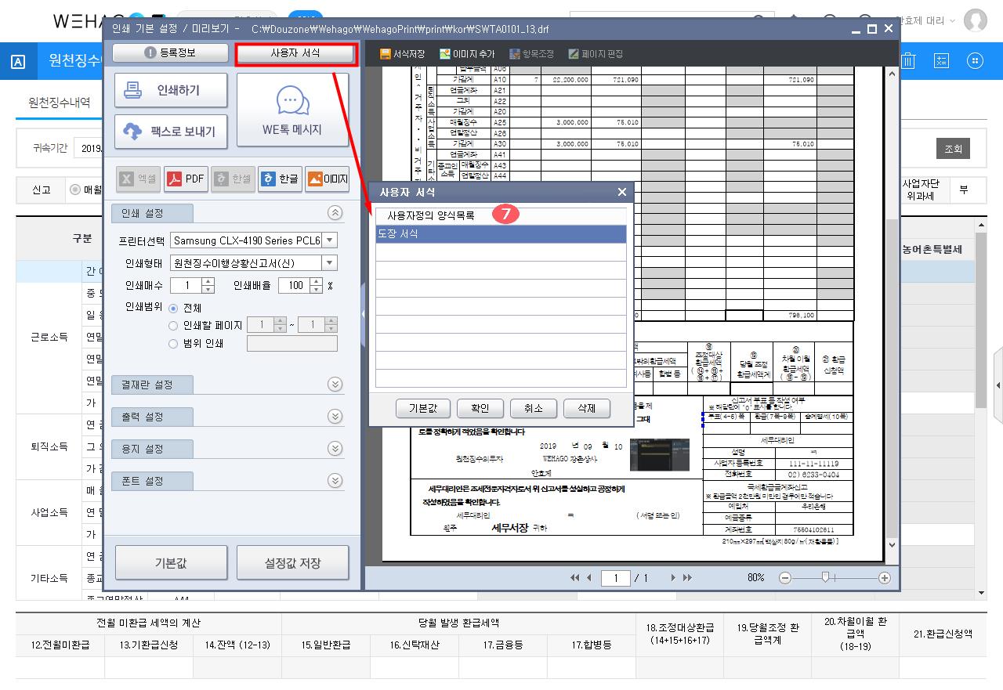The height and width of the screenshot is (690, 1003).
Task: Select 전체 print range radio button
Action: (x=174, y=309)
